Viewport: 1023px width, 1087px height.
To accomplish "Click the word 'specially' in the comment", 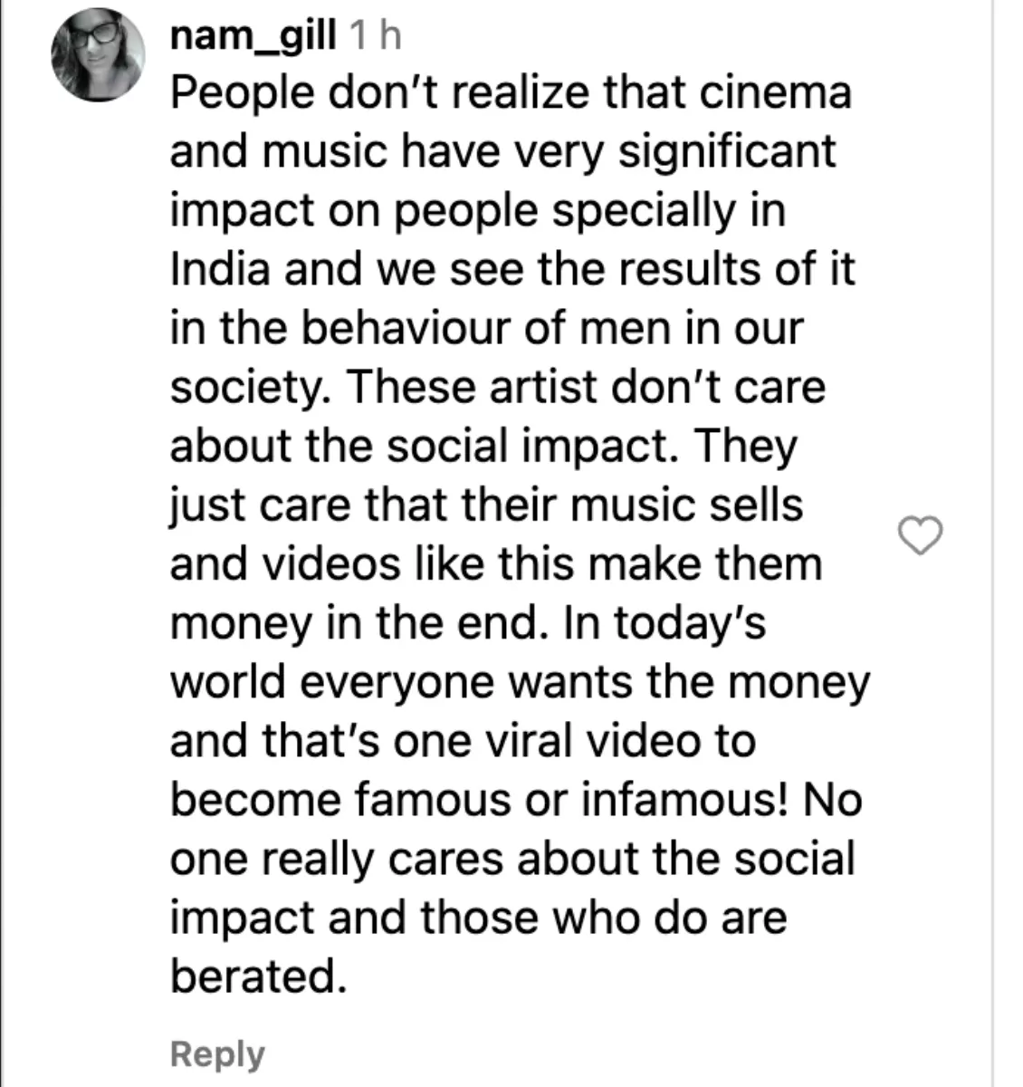I will 645,210.
